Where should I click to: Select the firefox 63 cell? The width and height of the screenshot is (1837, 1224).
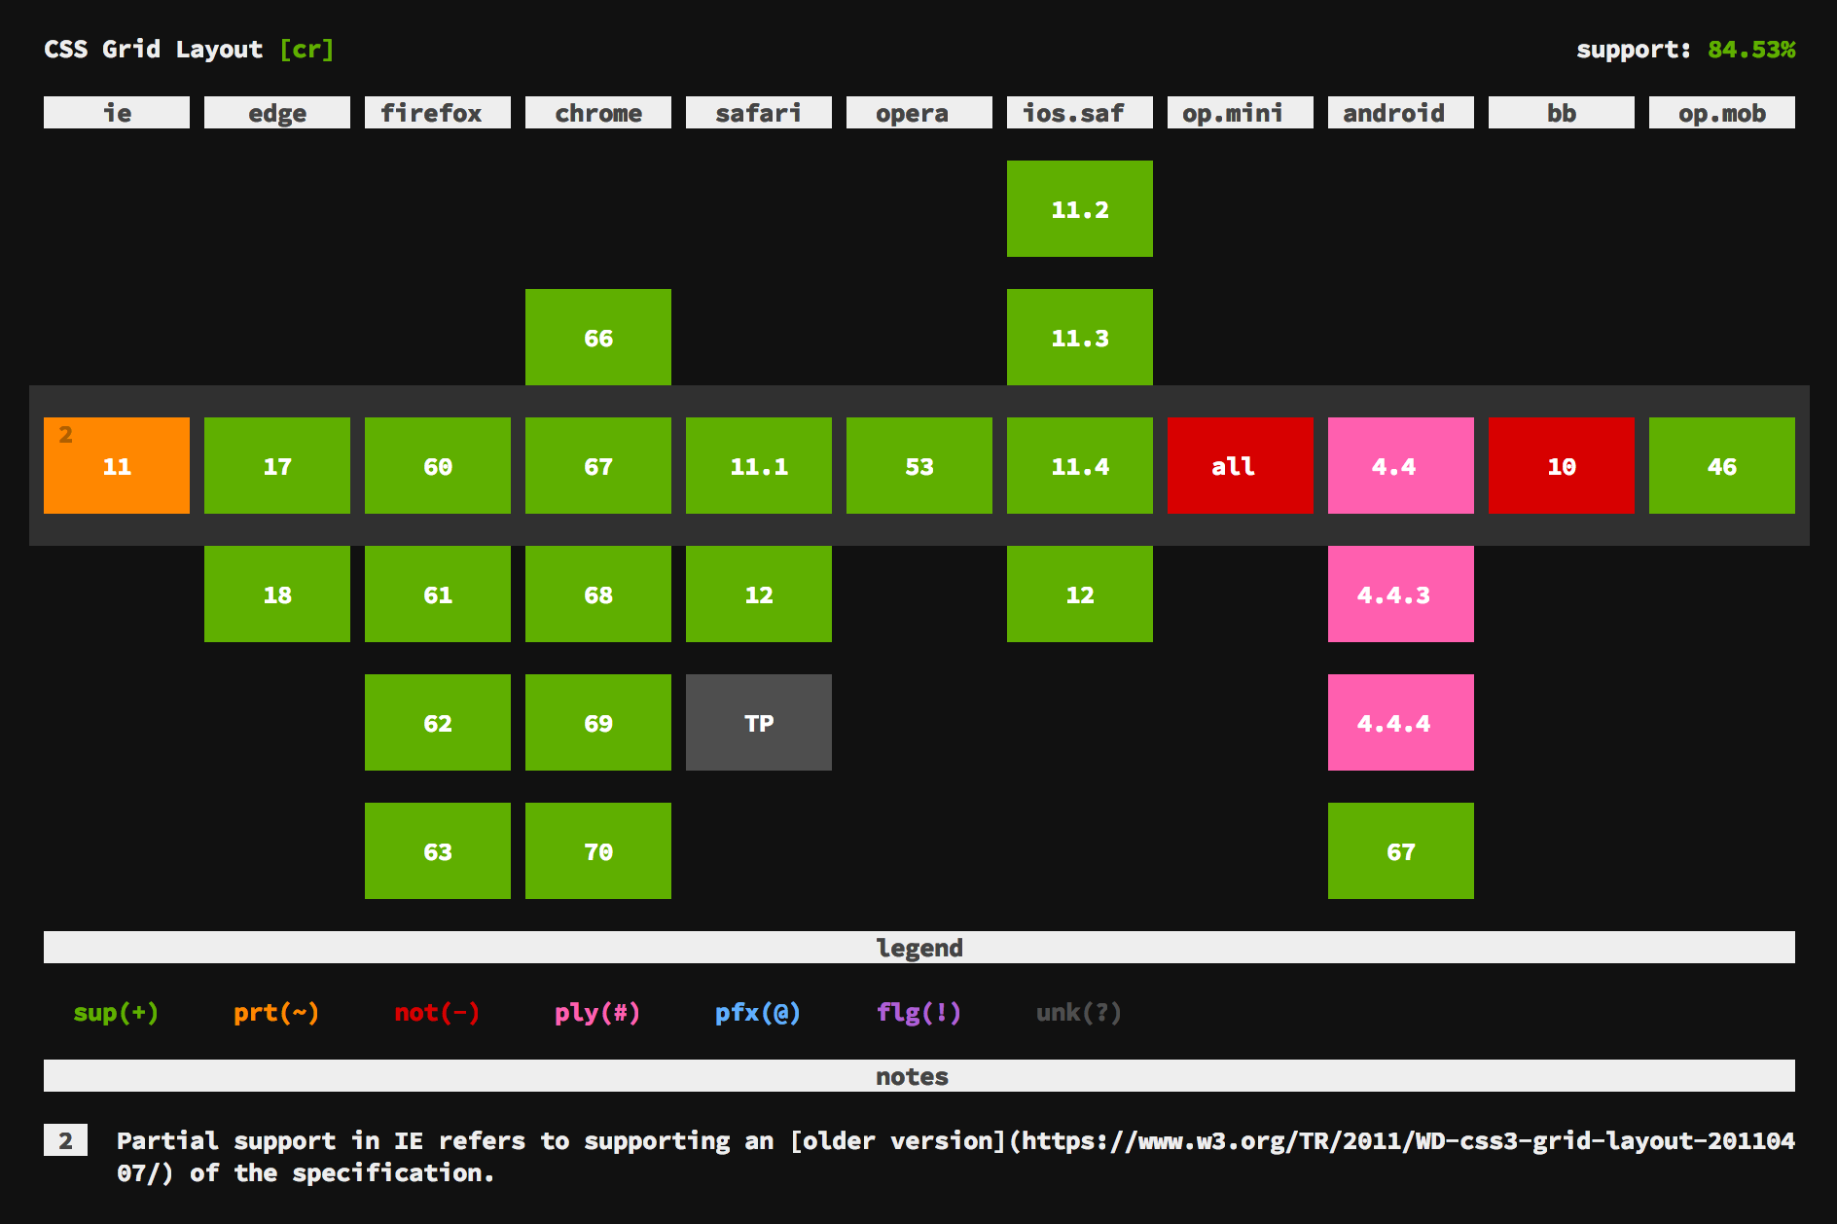(438, 850)
